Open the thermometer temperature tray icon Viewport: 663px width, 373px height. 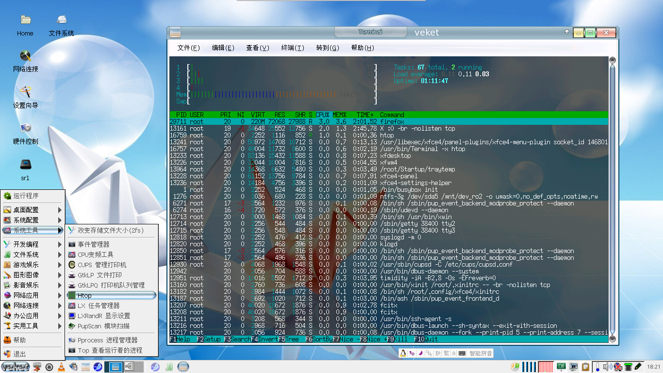597,367
